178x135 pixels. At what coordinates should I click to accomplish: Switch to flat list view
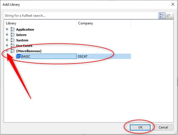168,16
